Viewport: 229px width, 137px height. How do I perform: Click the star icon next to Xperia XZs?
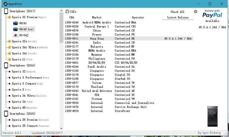tap(9, 41)
